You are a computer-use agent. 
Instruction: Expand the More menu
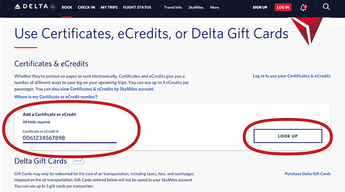(214, 7)
